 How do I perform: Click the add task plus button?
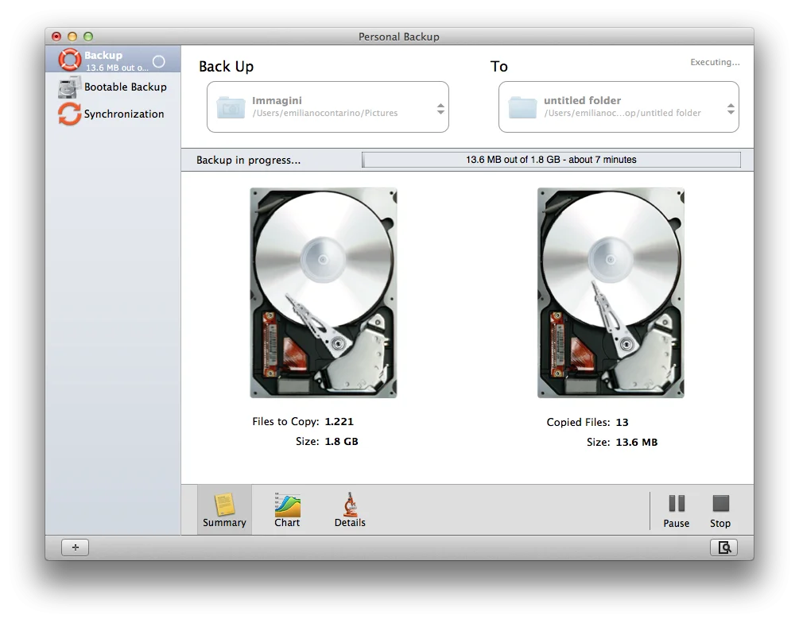tap(75, 548)
